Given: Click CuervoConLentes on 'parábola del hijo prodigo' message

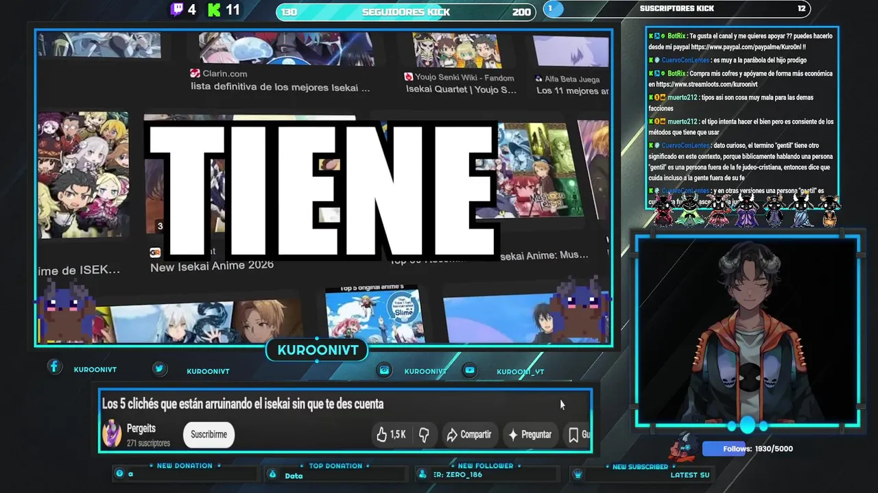Looking at the screenshot, I should pos(686,60).
